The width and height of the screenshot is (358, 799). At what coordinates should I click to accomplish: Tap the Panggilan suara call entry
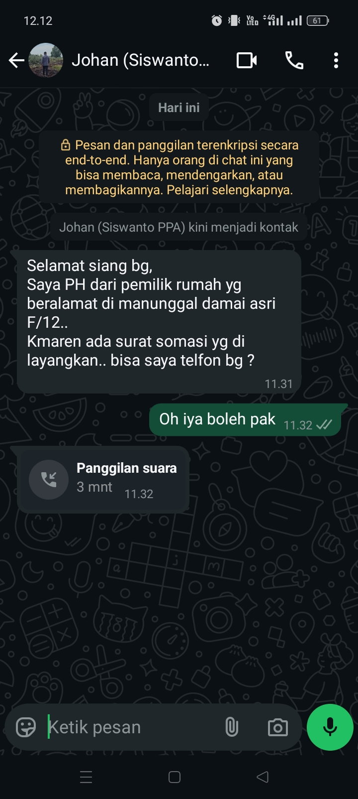[x=103, y=479]
